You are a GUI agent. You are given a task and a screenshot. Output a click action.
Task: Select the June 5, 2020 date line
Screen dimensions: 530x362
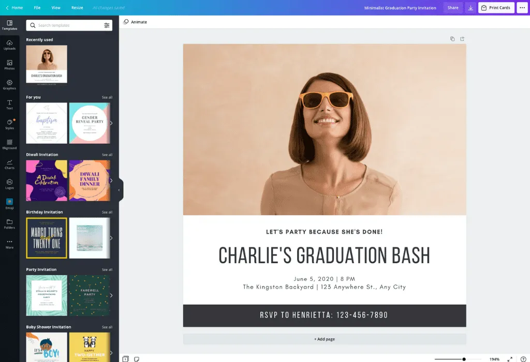pyautogui.click(x=325, y=279)
